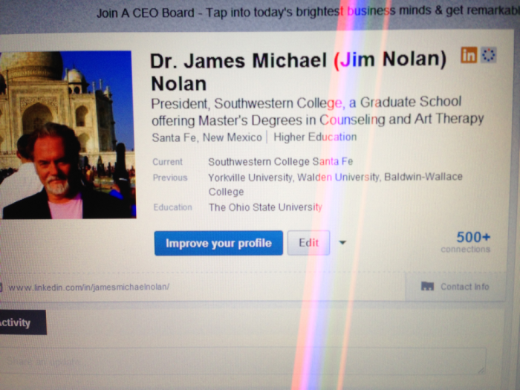The width and height of the screenshot is (520, 390).
Task: Click Baldwin-Wallace College in Previous
Action: tap(335, 184)
